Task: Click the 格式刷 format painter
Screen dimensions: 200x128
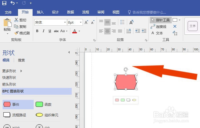Action: pyautogui.click(x=22, y=33)
